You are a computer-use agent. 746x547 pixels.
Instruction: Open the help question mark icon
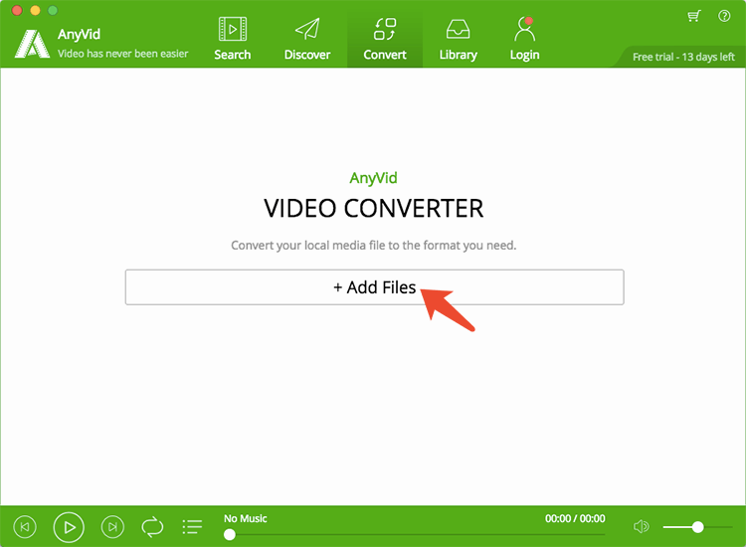[x=724, y=16]
